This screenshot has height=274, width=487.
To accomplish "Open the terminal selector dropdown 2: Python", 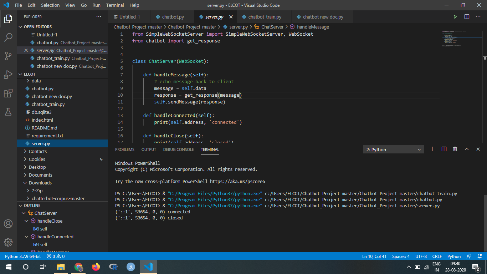I will point(394,149).
